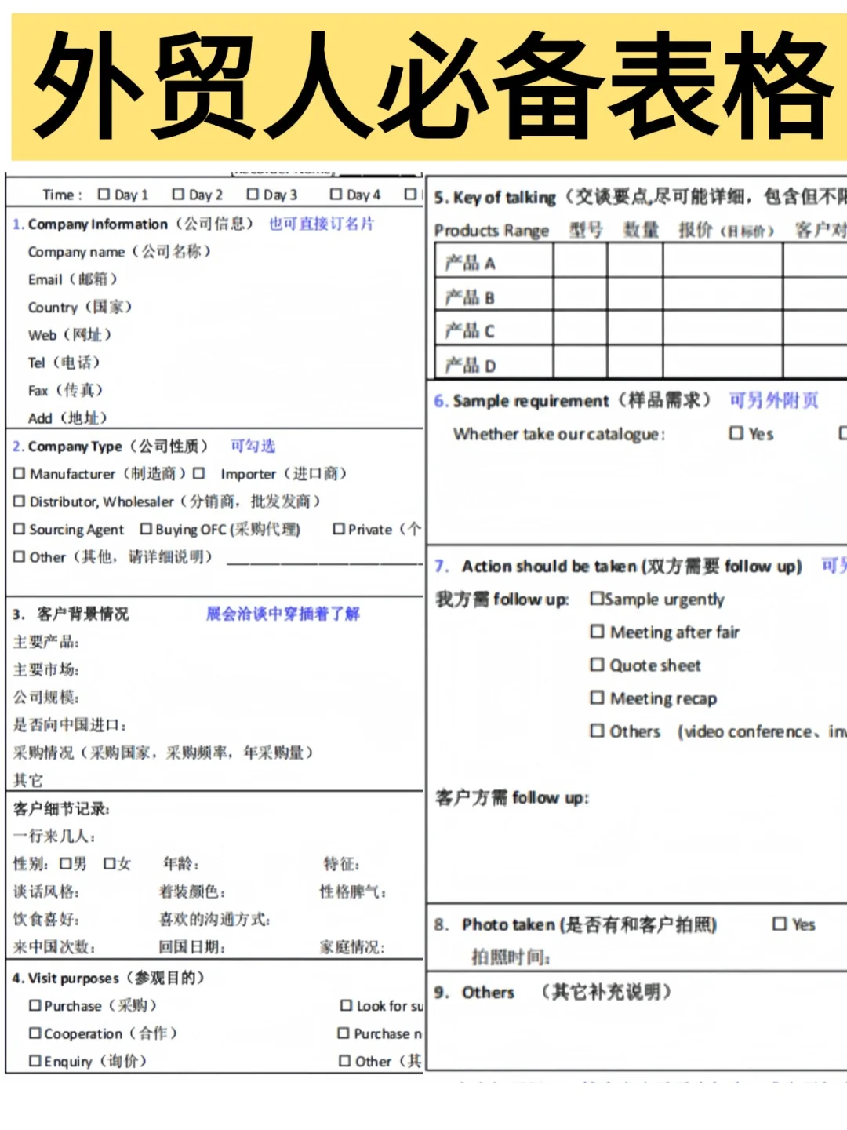Check Sample urgently follow up item
Screen dimensions: 847x1130
point(597,599)
